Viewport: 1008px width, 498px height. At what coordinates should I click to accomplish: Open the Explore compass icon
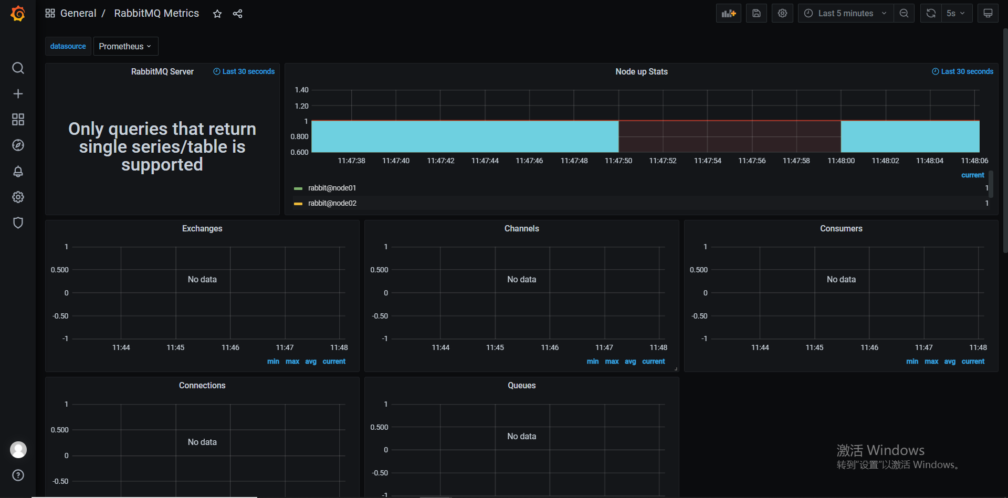(x=18, y=145)
